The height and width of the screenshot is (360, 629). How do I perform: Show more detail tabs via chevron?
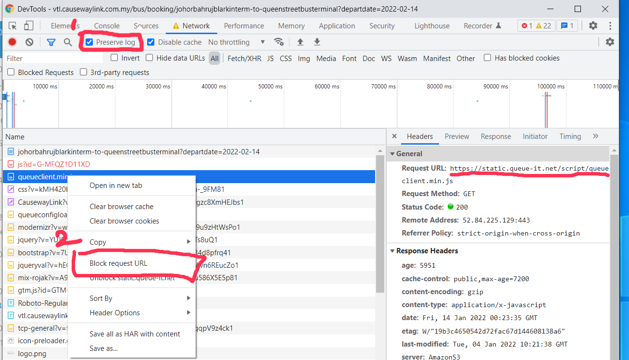coord(596,137)
